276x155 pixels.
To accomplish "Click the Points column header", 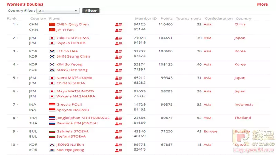I will pos(167,19).
